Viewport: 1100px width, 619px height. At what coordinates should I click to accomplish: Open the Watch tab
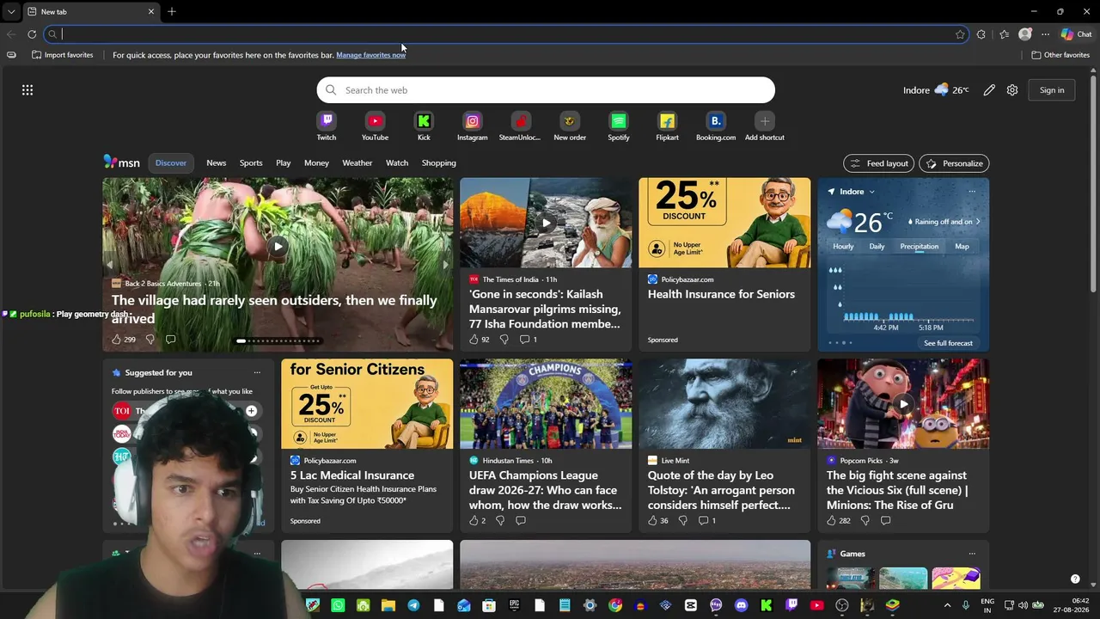397,163
